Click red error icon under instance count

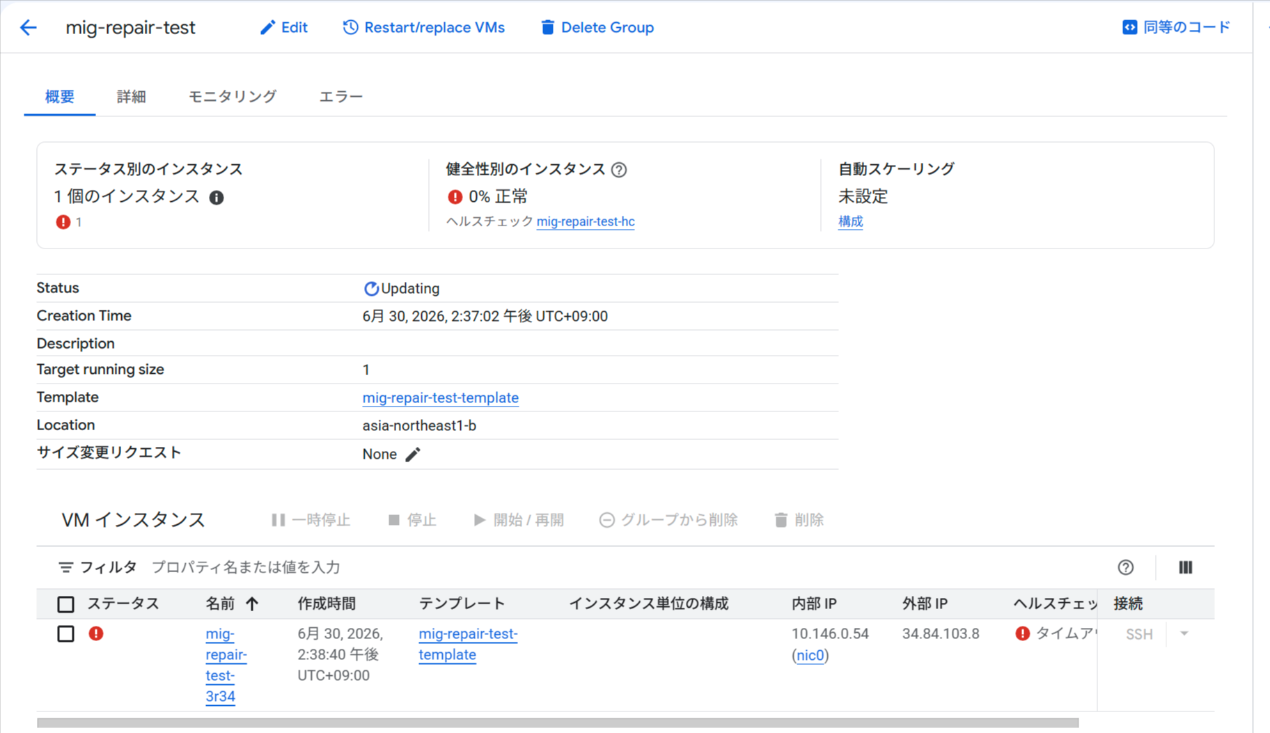tap(63, 222)
